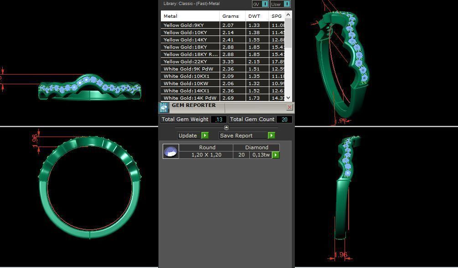The width and height of the screenshot is (458, 268).
Task: Click the green arrow next to Save Report
Action: tap(271, 135)
